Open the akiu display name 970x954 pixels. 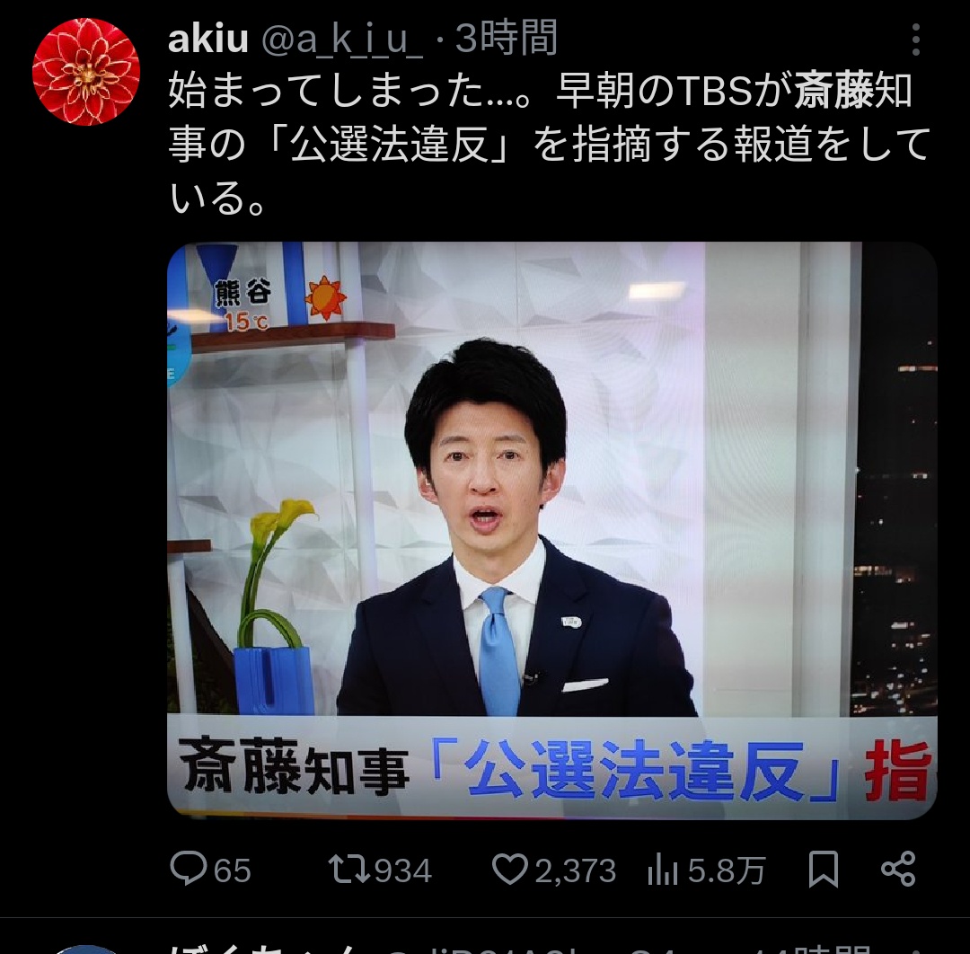pyautogui.click(x=207, y=39)
